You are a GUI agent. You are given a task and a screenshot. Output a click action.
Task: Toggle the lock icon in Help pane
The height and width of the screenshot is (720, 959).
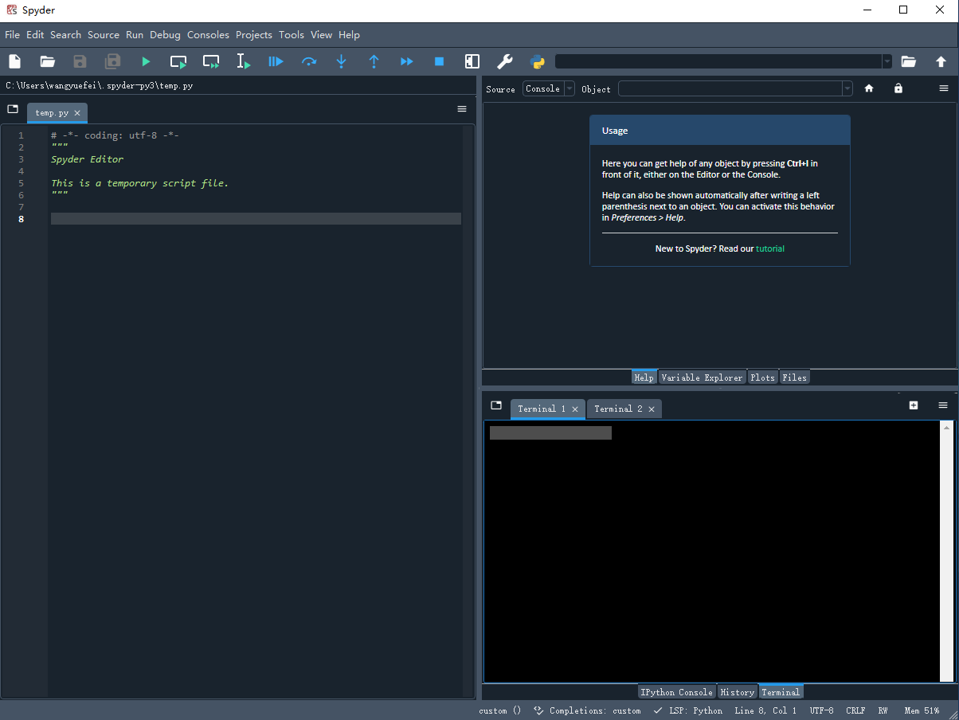tap(898, 88)
